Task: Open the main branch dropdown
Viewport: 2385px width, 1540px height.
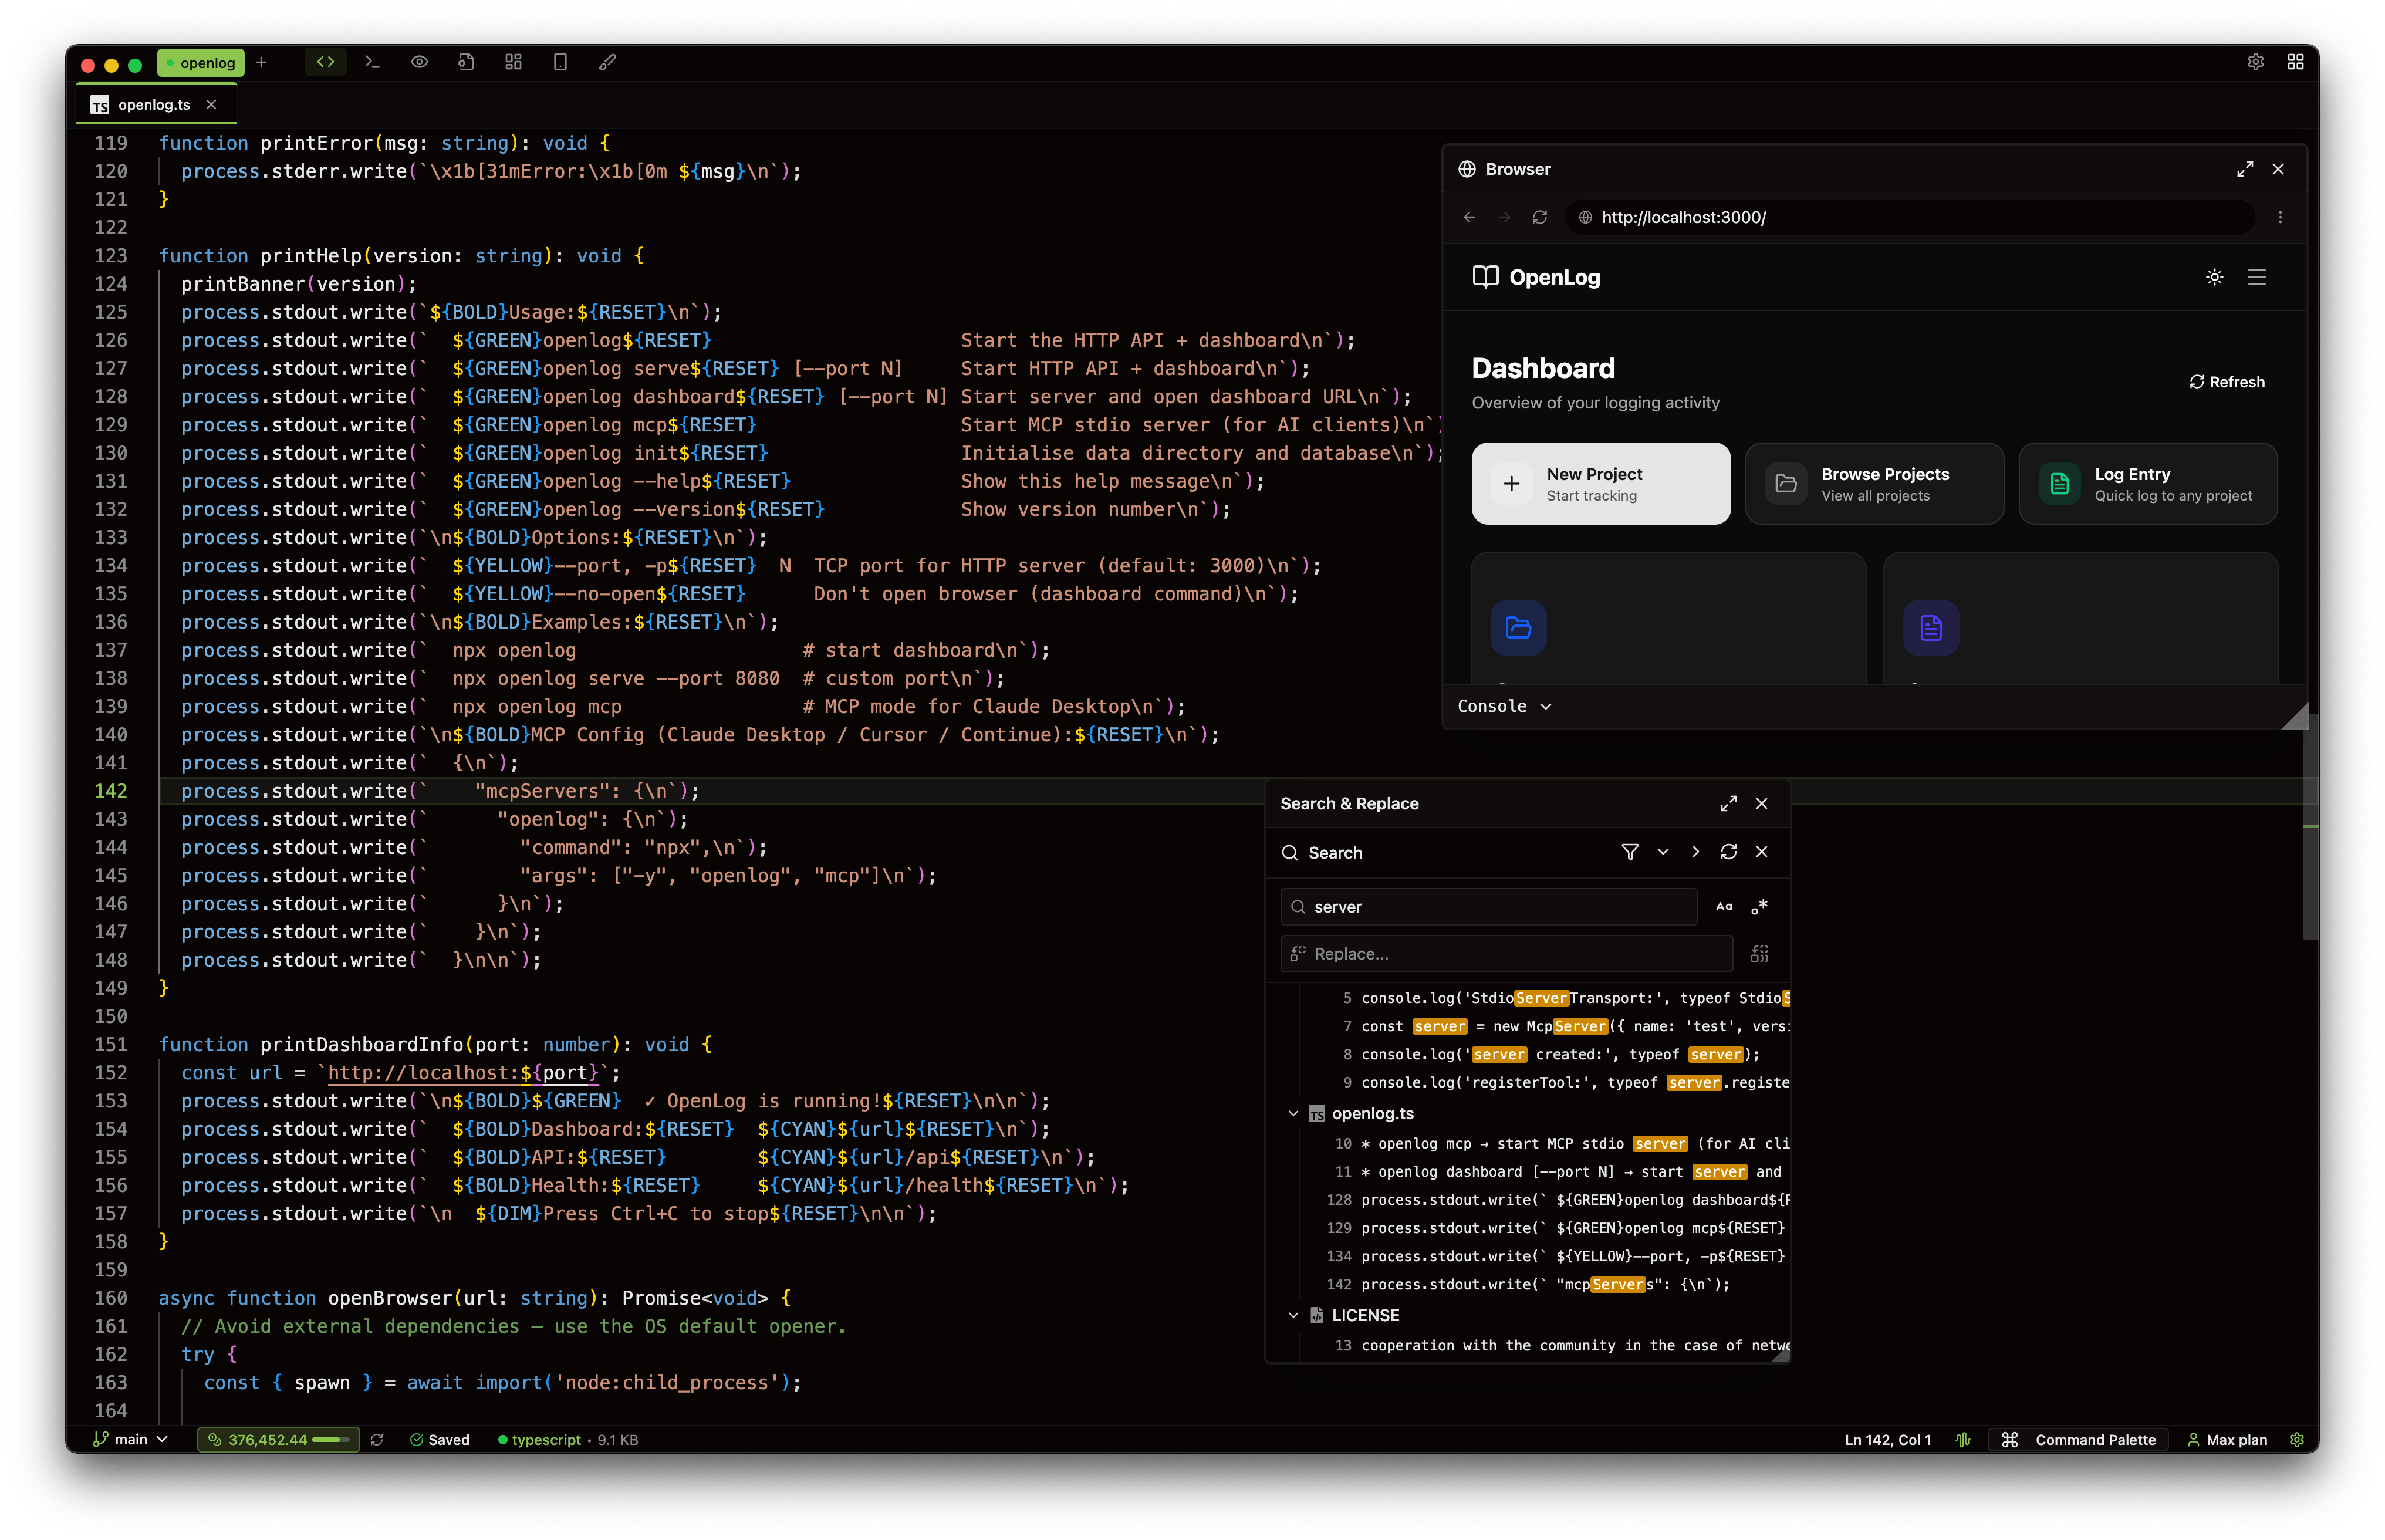Action: (x=131, y=1440)
